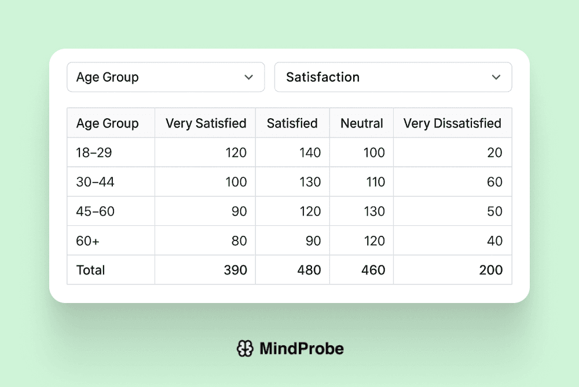Click the Very Dissatisfied column header

pyautogui.click(x=452, y=123)
